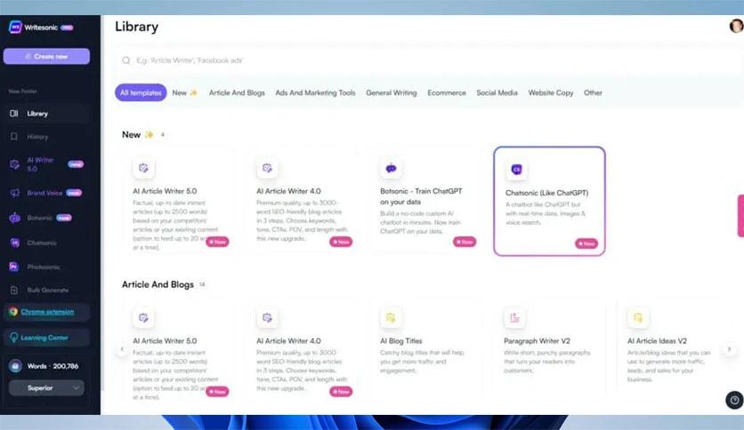The image size is (744, 430).
Task: Click the help icon at bottom right
Action: coord(733,400)
